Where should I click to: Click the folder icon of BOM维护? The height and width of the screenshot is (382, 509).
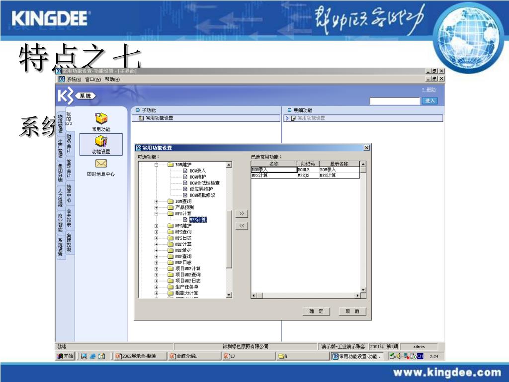170,164
